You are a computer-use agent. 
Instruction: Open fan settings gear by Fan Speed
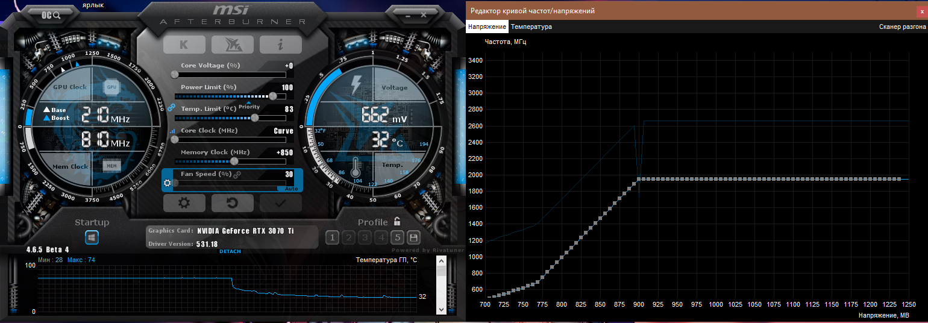tap(168, 183)
